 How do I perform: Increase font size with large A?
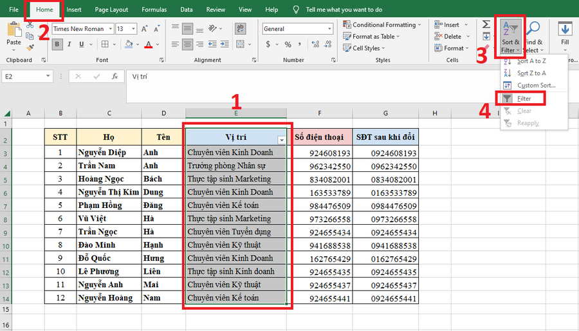pyautogui.click(x=145, y=29)
